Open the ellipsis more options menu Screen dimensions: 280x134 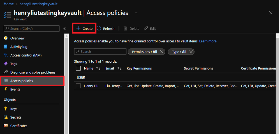click(136, 13)
